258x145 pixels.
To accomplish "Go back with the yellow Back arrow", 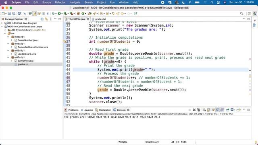I will (x=122, y=14).
